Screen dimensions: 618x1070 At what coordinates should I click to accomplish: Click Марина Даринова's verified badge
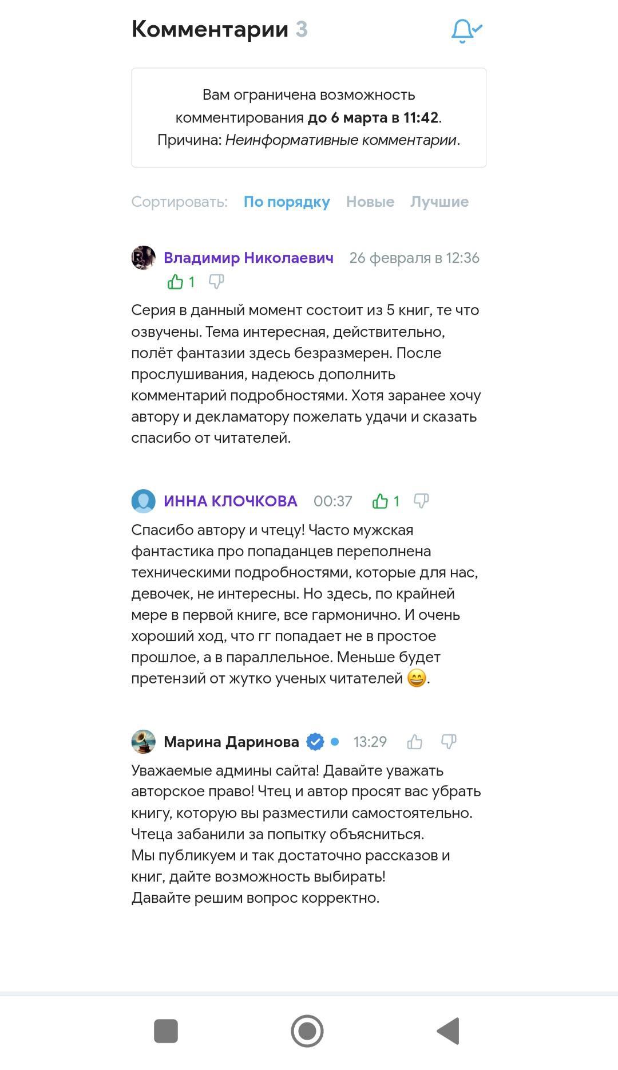(x=315, y=742)
